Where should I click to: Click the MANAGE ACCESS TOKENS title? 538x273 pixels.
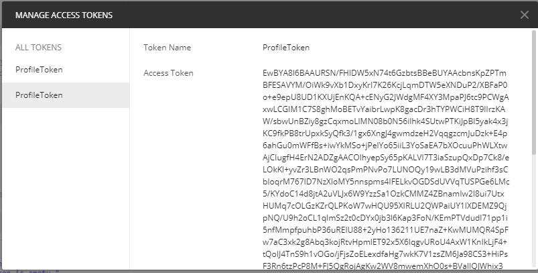tap(64, 15)
